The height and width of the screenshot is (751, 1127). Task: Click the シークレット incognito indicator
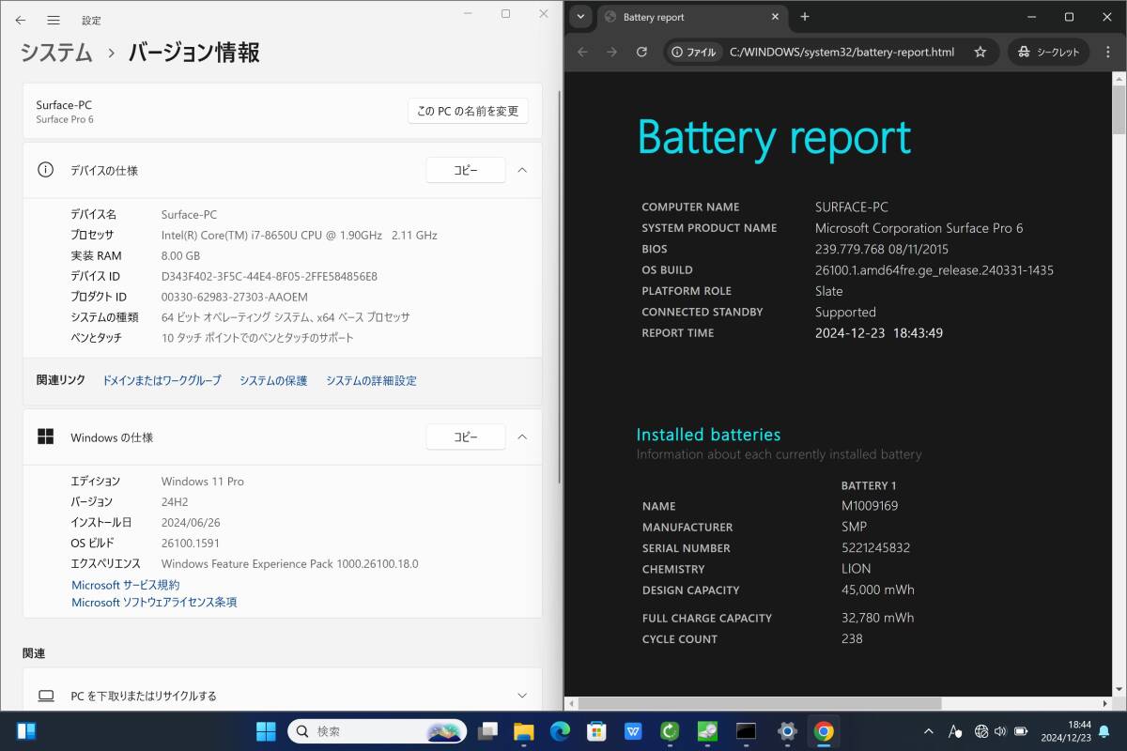click(1048, 53)
